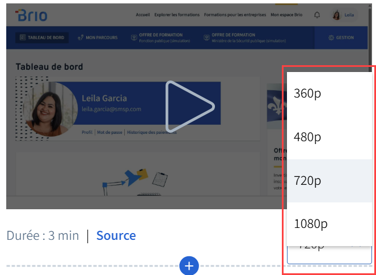Select the Tableau de bord tab
Viewport: 376px width, 275px height.
click(42, 38)
